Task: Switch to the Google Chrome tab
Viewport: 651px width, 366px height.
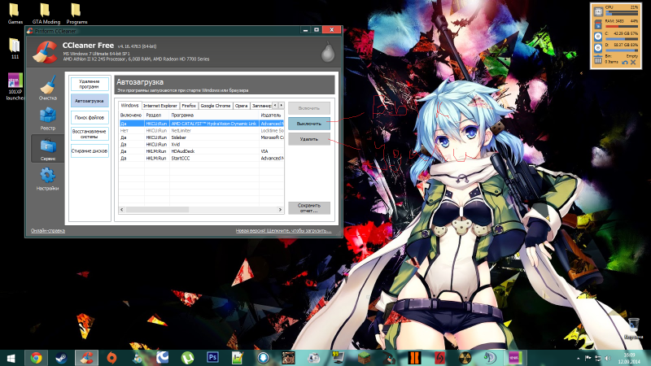Action: (216, 106)
